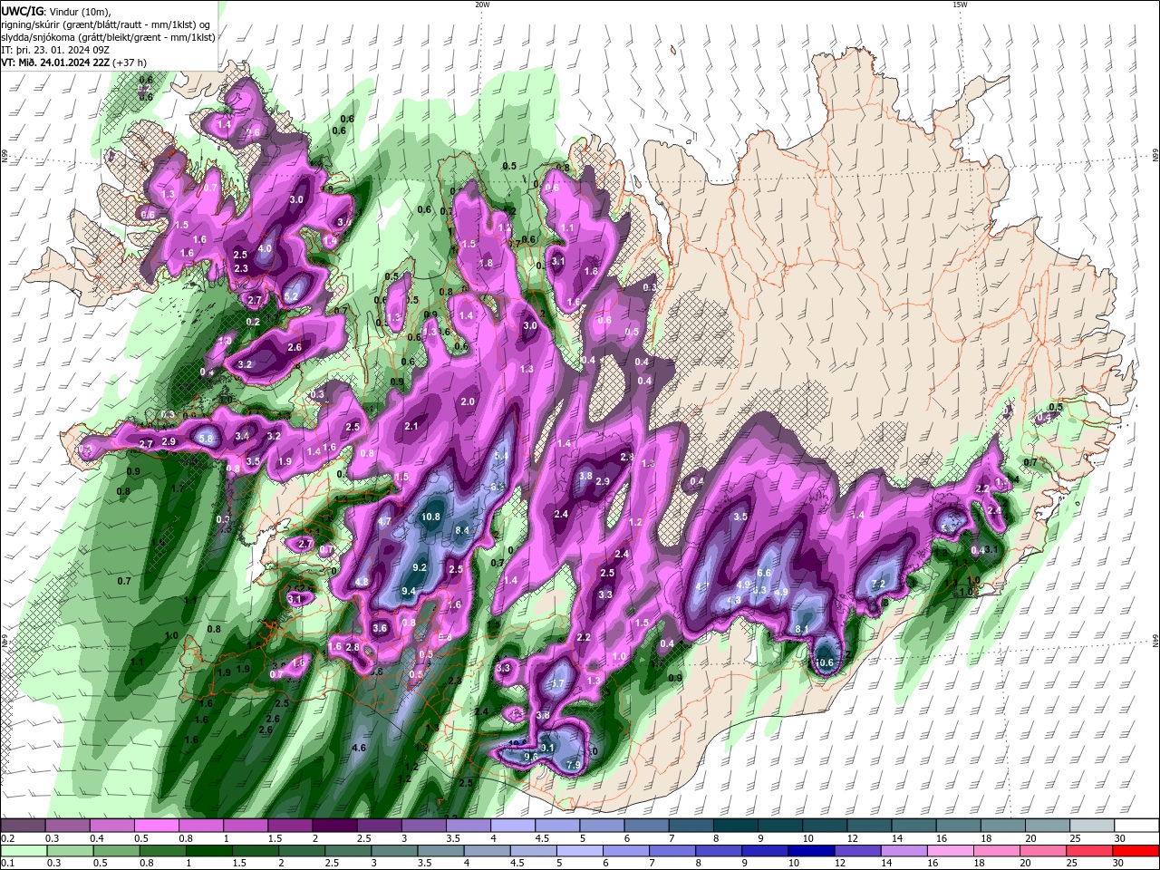Click the darkest green lower legend swatch after 1
Image resolution: width=1160 pixels, height=870 pixels.
pos(208,851)
